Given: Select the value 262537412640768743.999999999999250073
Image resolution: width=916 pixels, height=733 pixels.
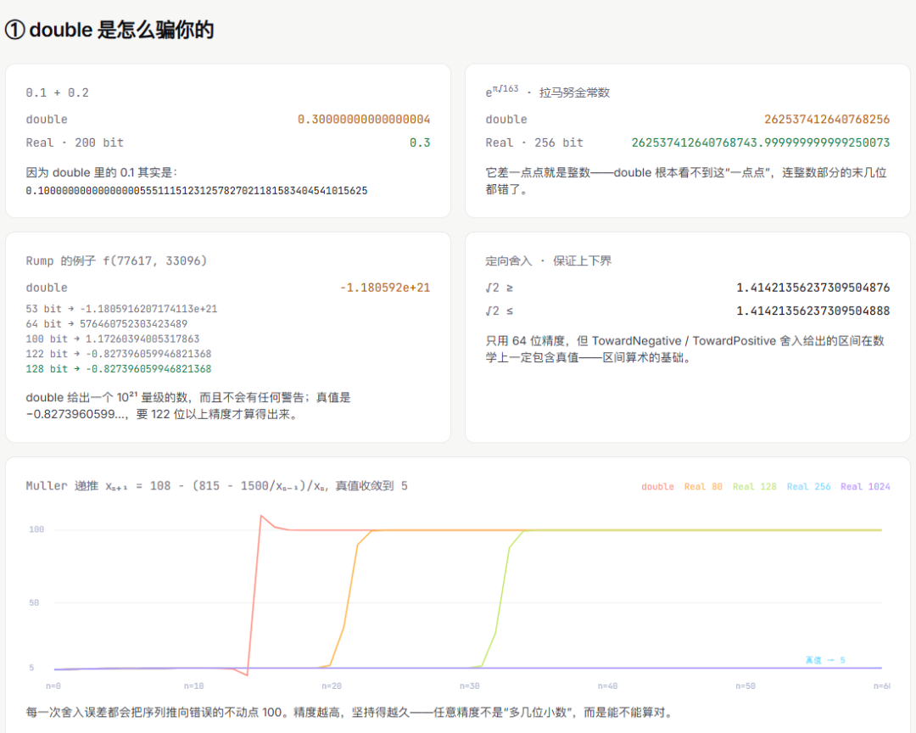Looking at the screenshot, I should click(x=761, y=143).
